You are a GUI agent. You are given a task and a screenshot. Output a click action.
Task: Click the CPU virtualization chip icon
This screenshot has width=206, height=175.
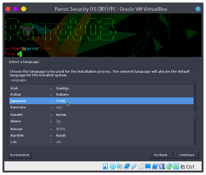tap(162, 166)
